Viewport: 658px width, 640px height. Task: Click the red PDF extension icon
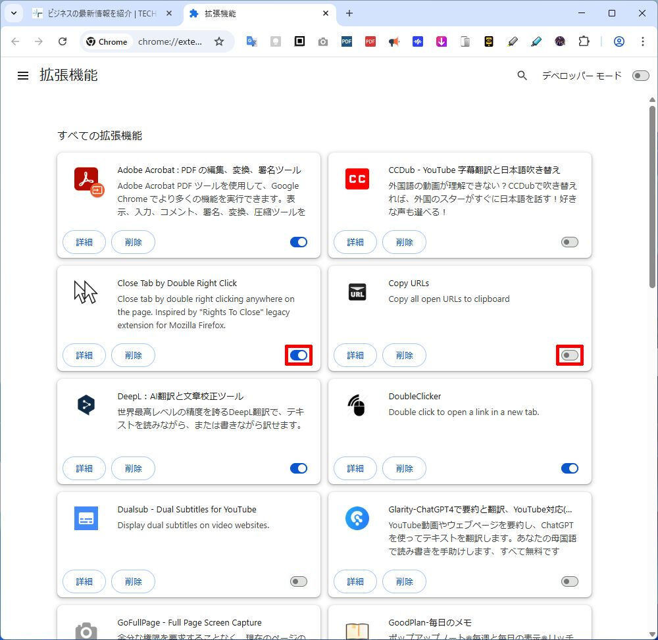point(370,41)
